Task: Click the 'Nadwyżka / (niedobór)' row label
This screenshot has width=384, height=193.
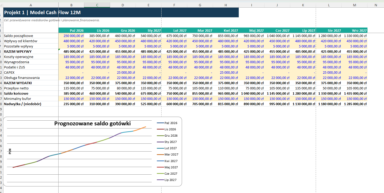Action: 23,104
